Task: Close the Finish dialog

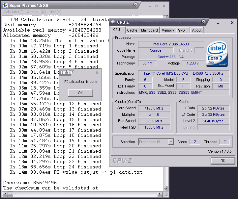Action: tap(97, 73)
